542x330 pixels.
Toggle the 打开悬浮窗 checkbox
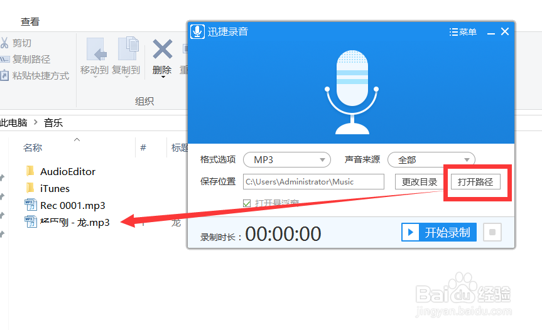[247, 203]
